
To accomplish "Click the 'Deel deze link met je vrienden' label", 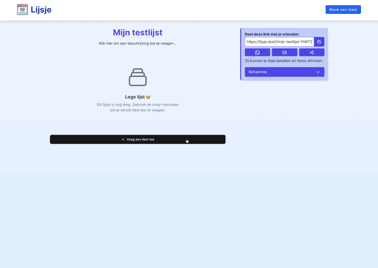I will [x=272, y=34].
